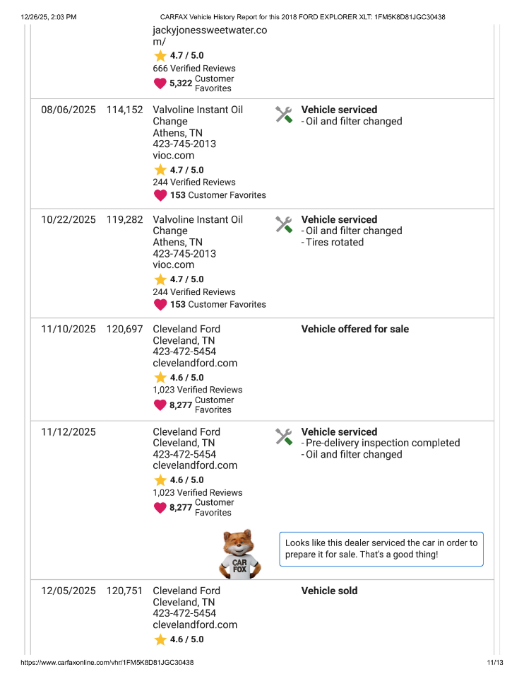Click the CARFAX fox mascot image
This screenshot has width=524, height=679.
(x=240, y=555)
